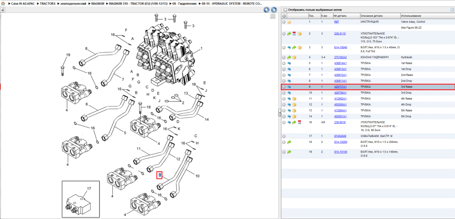The height and width of the screenshot is (219, 455).
Task: Click box icon for part 458500A1
Action: point(294,105)
